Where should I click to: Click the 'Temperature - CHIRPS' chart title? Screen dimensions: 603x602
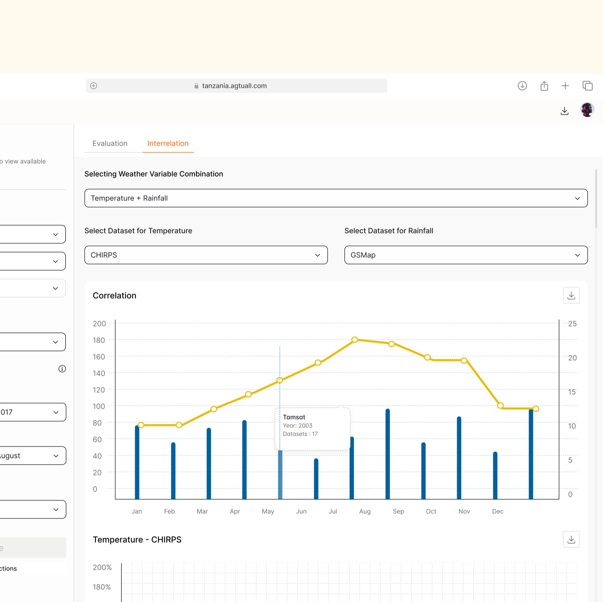point(137,540)
